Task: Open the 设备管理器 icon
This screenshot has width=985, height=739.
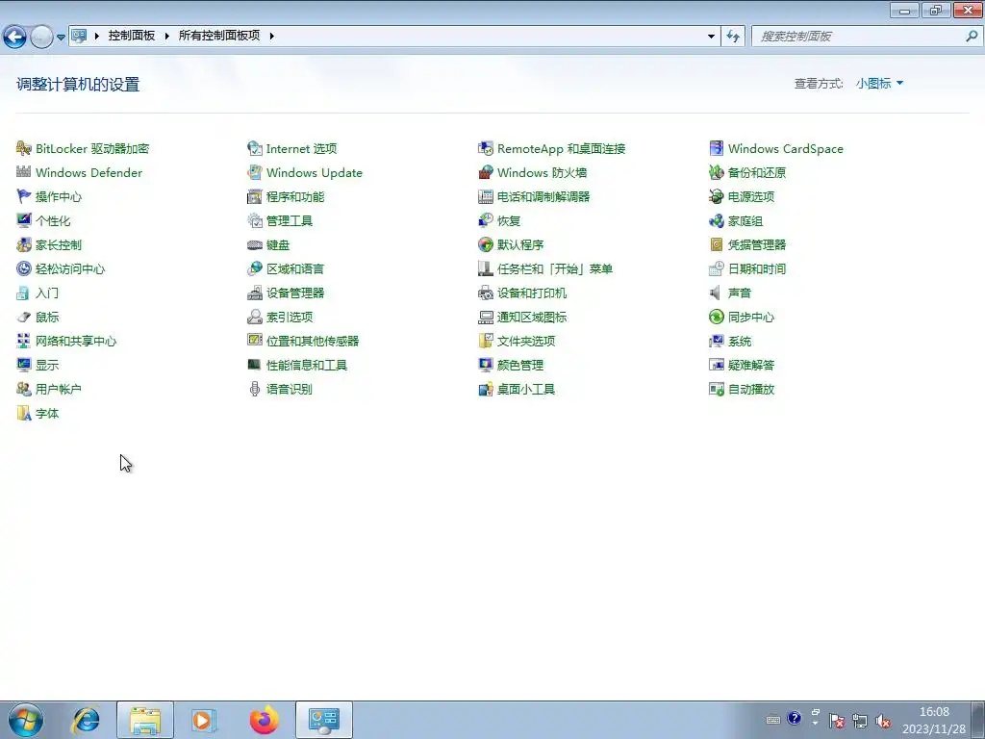Action: click(254, 293)
